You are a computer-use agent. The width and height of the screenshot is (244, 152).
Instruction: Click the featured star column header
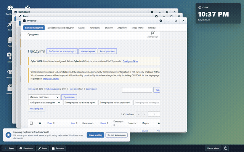(x=159, y=123)
